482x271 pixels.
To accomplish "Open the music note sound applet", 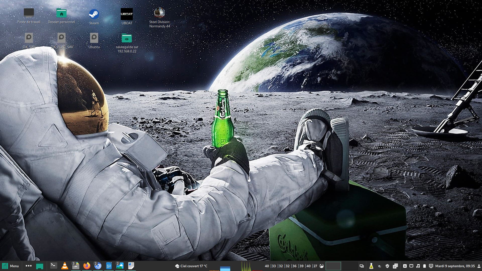I will [418, 266].
